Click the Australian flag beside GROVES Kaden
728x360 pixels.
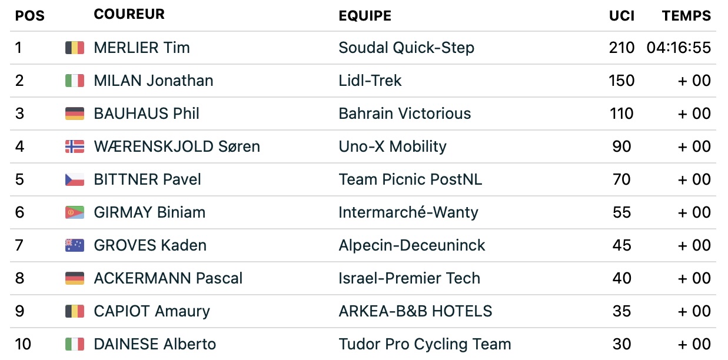[75, 245]
